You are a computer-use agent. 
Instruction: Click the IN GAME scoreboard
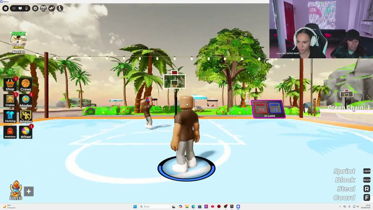(268, 109)
